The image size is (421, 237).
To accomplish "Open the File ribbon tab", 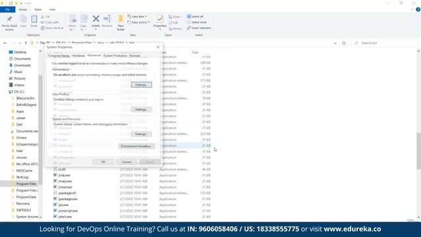I will point(7,9).
